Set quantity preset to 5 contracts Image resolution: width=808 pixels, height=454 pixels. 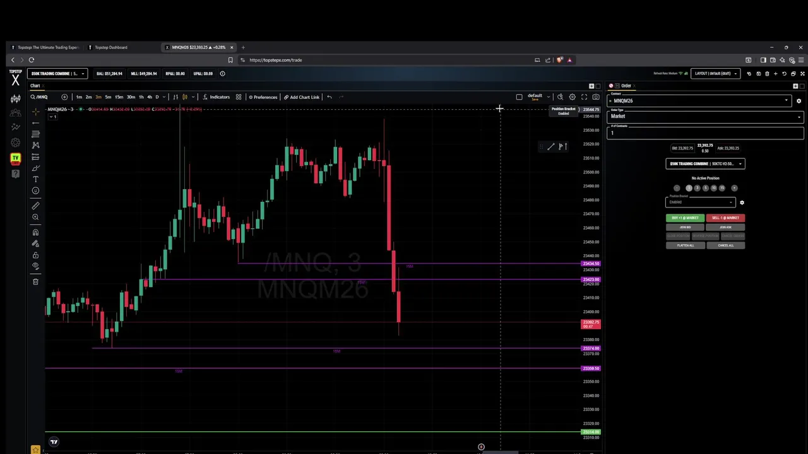coord(706,188)
